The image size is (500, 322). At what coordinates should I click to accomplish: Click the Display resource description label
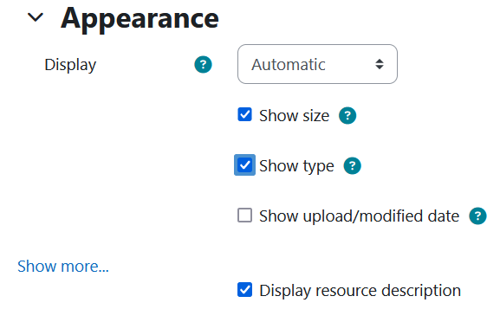pyautogui.click(x=360, y=291)
